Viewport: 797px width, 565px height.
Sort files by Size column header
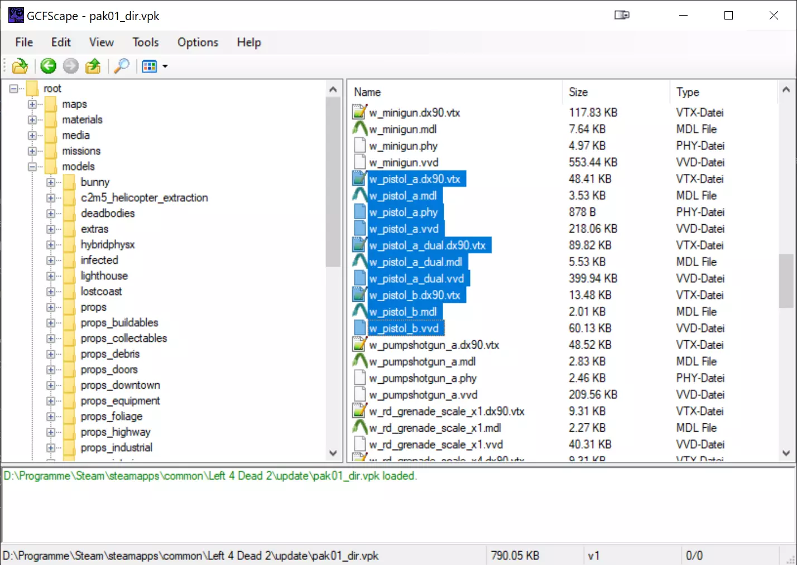point(578,92)
